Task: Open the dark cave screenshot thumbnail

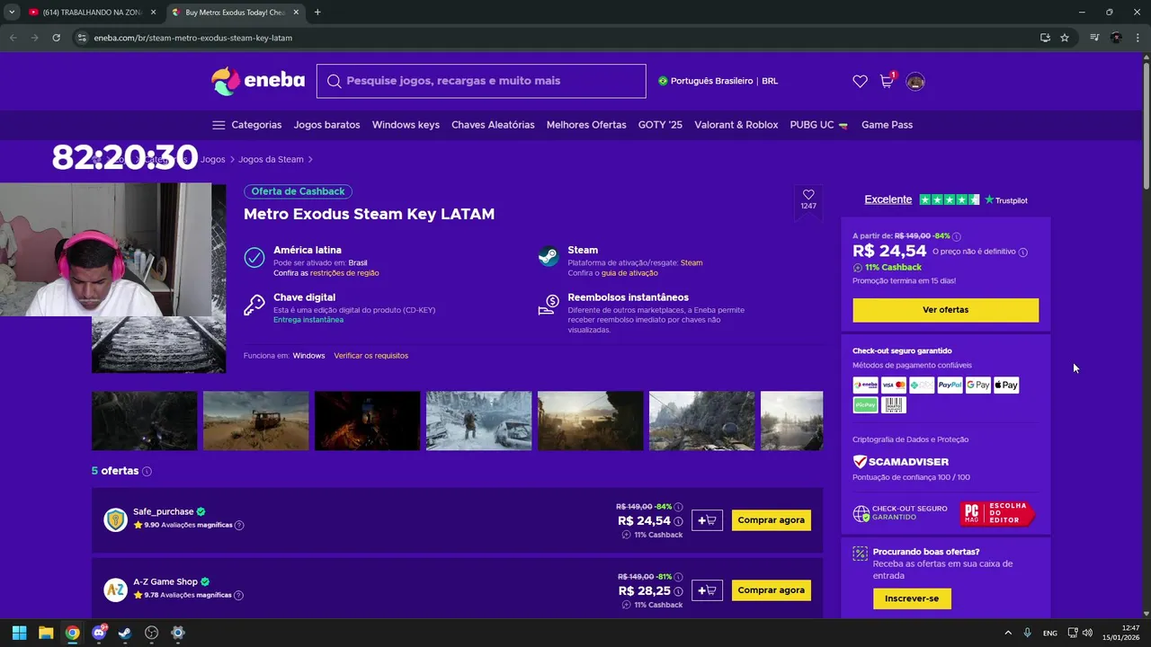Action: [144, 421]
